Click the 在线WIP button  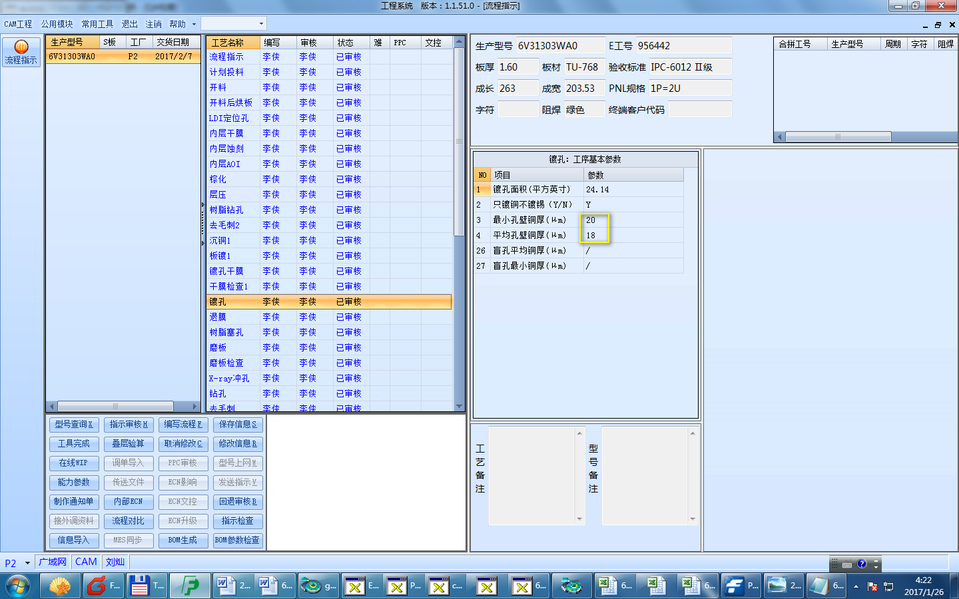pos(74,463)
